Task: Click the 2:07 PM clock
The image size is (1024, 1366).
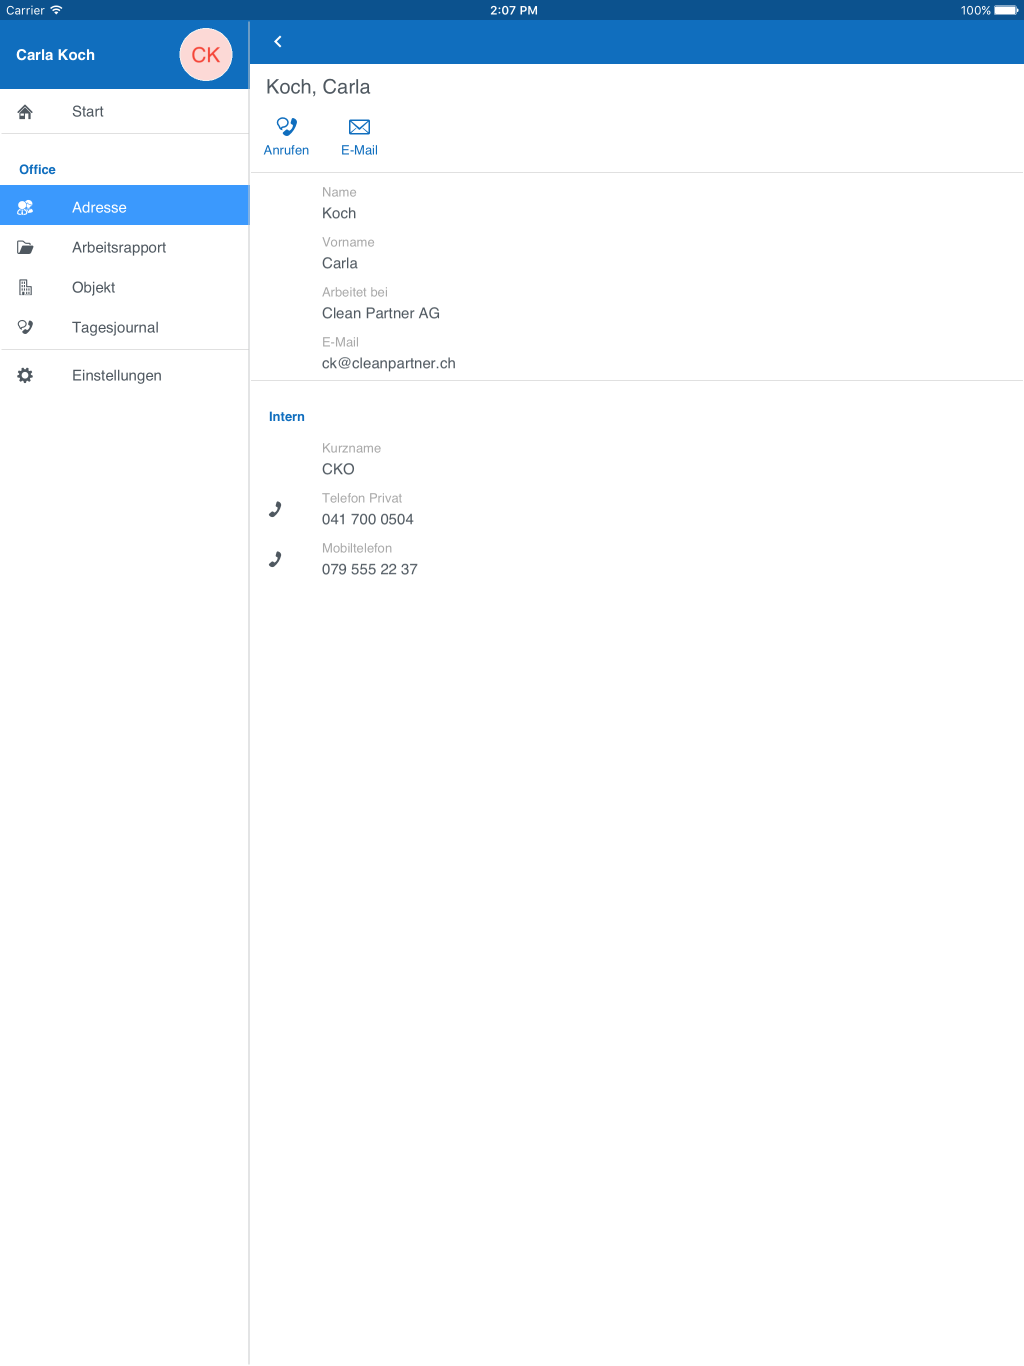Action: 513,10
